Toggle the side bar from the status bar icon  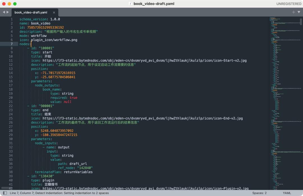(5, 193)
